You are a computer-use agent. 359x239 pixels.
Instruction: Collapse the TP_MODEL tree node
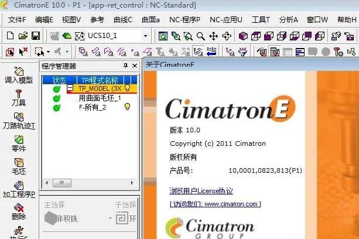[70, 88]
